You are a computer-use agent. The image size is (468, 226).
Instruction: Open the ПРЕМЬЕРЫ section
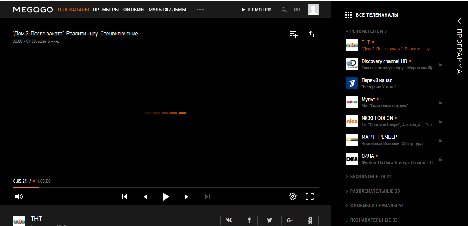tap(106, 10)
